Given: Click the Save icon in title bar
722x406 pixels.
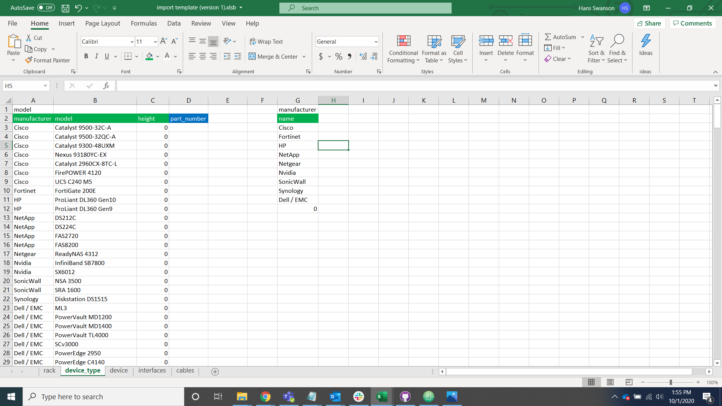Looking at the screenshot, I should [x=65, y=8].
